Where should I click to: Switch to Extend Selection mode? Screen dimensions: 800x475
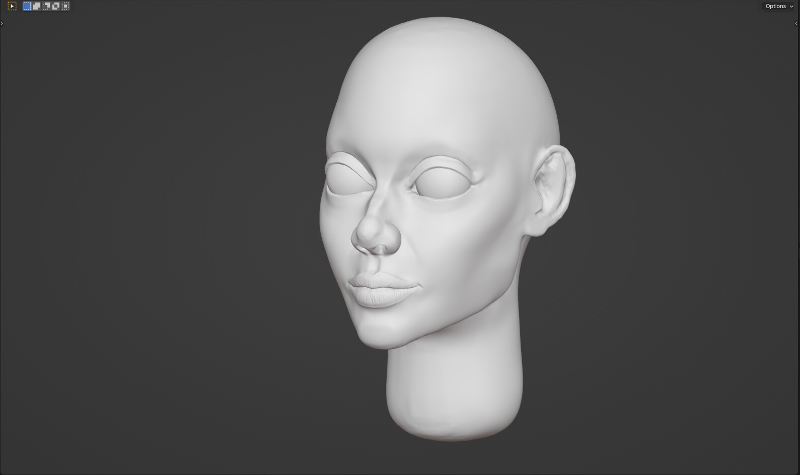click(x=37, y=6)
